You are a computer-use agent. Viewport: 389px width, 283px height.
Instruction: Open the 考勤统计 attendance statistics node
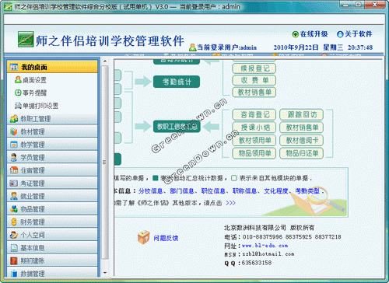[x=177, y=82]
